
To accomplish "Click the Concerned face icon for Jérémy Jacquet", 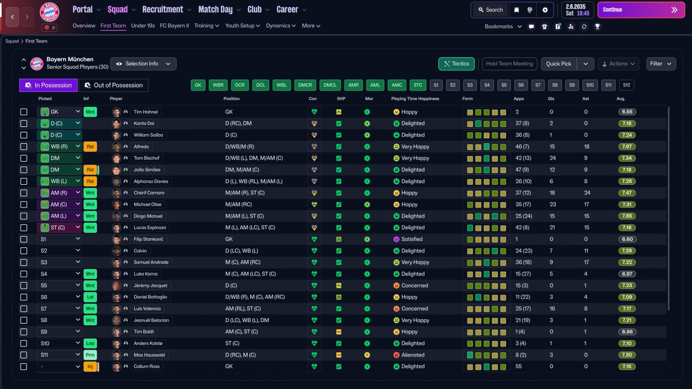I will (x=396, y=286).
